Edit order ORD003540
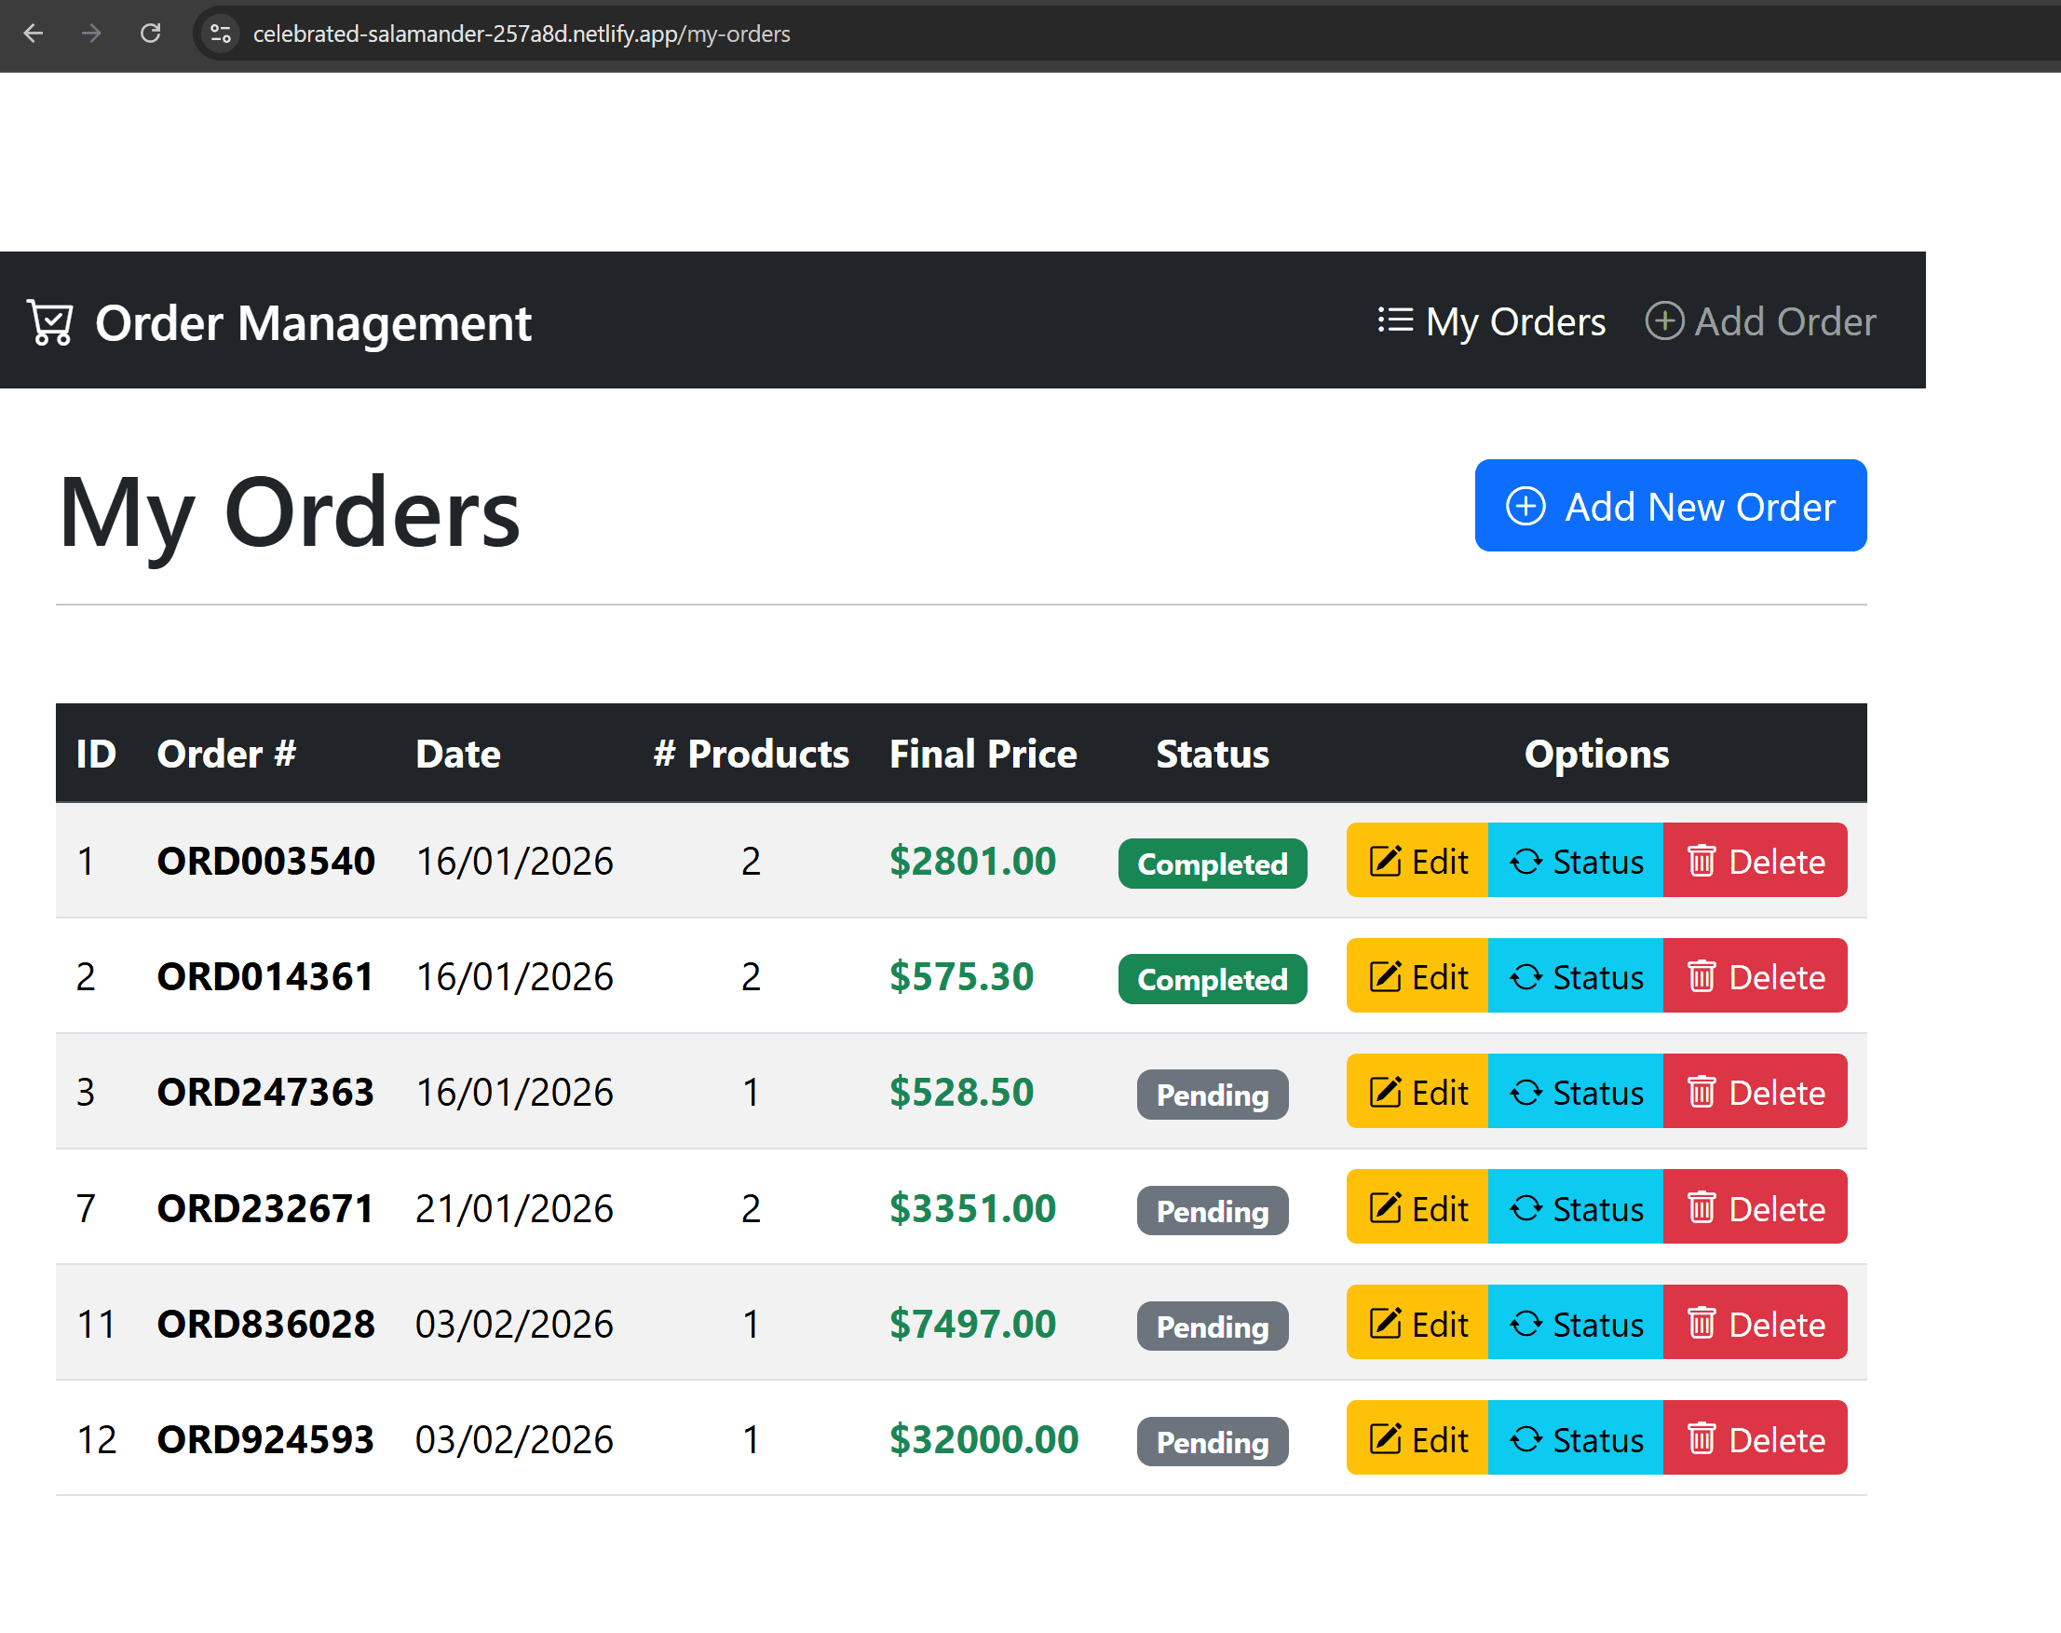The image size is (2061, 1633). 1417,861
